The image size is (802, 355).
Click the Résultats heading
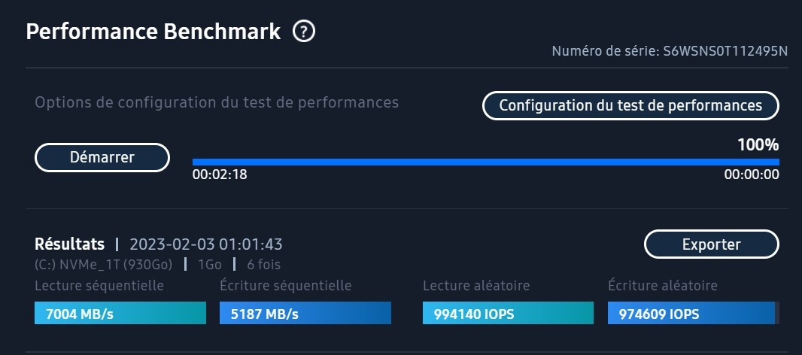point(70,244)
